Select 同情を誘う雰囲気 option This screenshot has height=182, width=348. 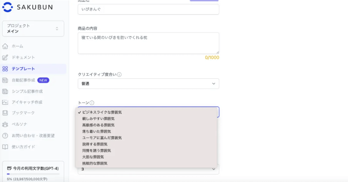[x=146, y=151]
